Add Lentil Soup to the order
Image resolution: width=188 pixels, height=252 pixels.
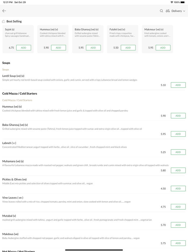point(178,85)
